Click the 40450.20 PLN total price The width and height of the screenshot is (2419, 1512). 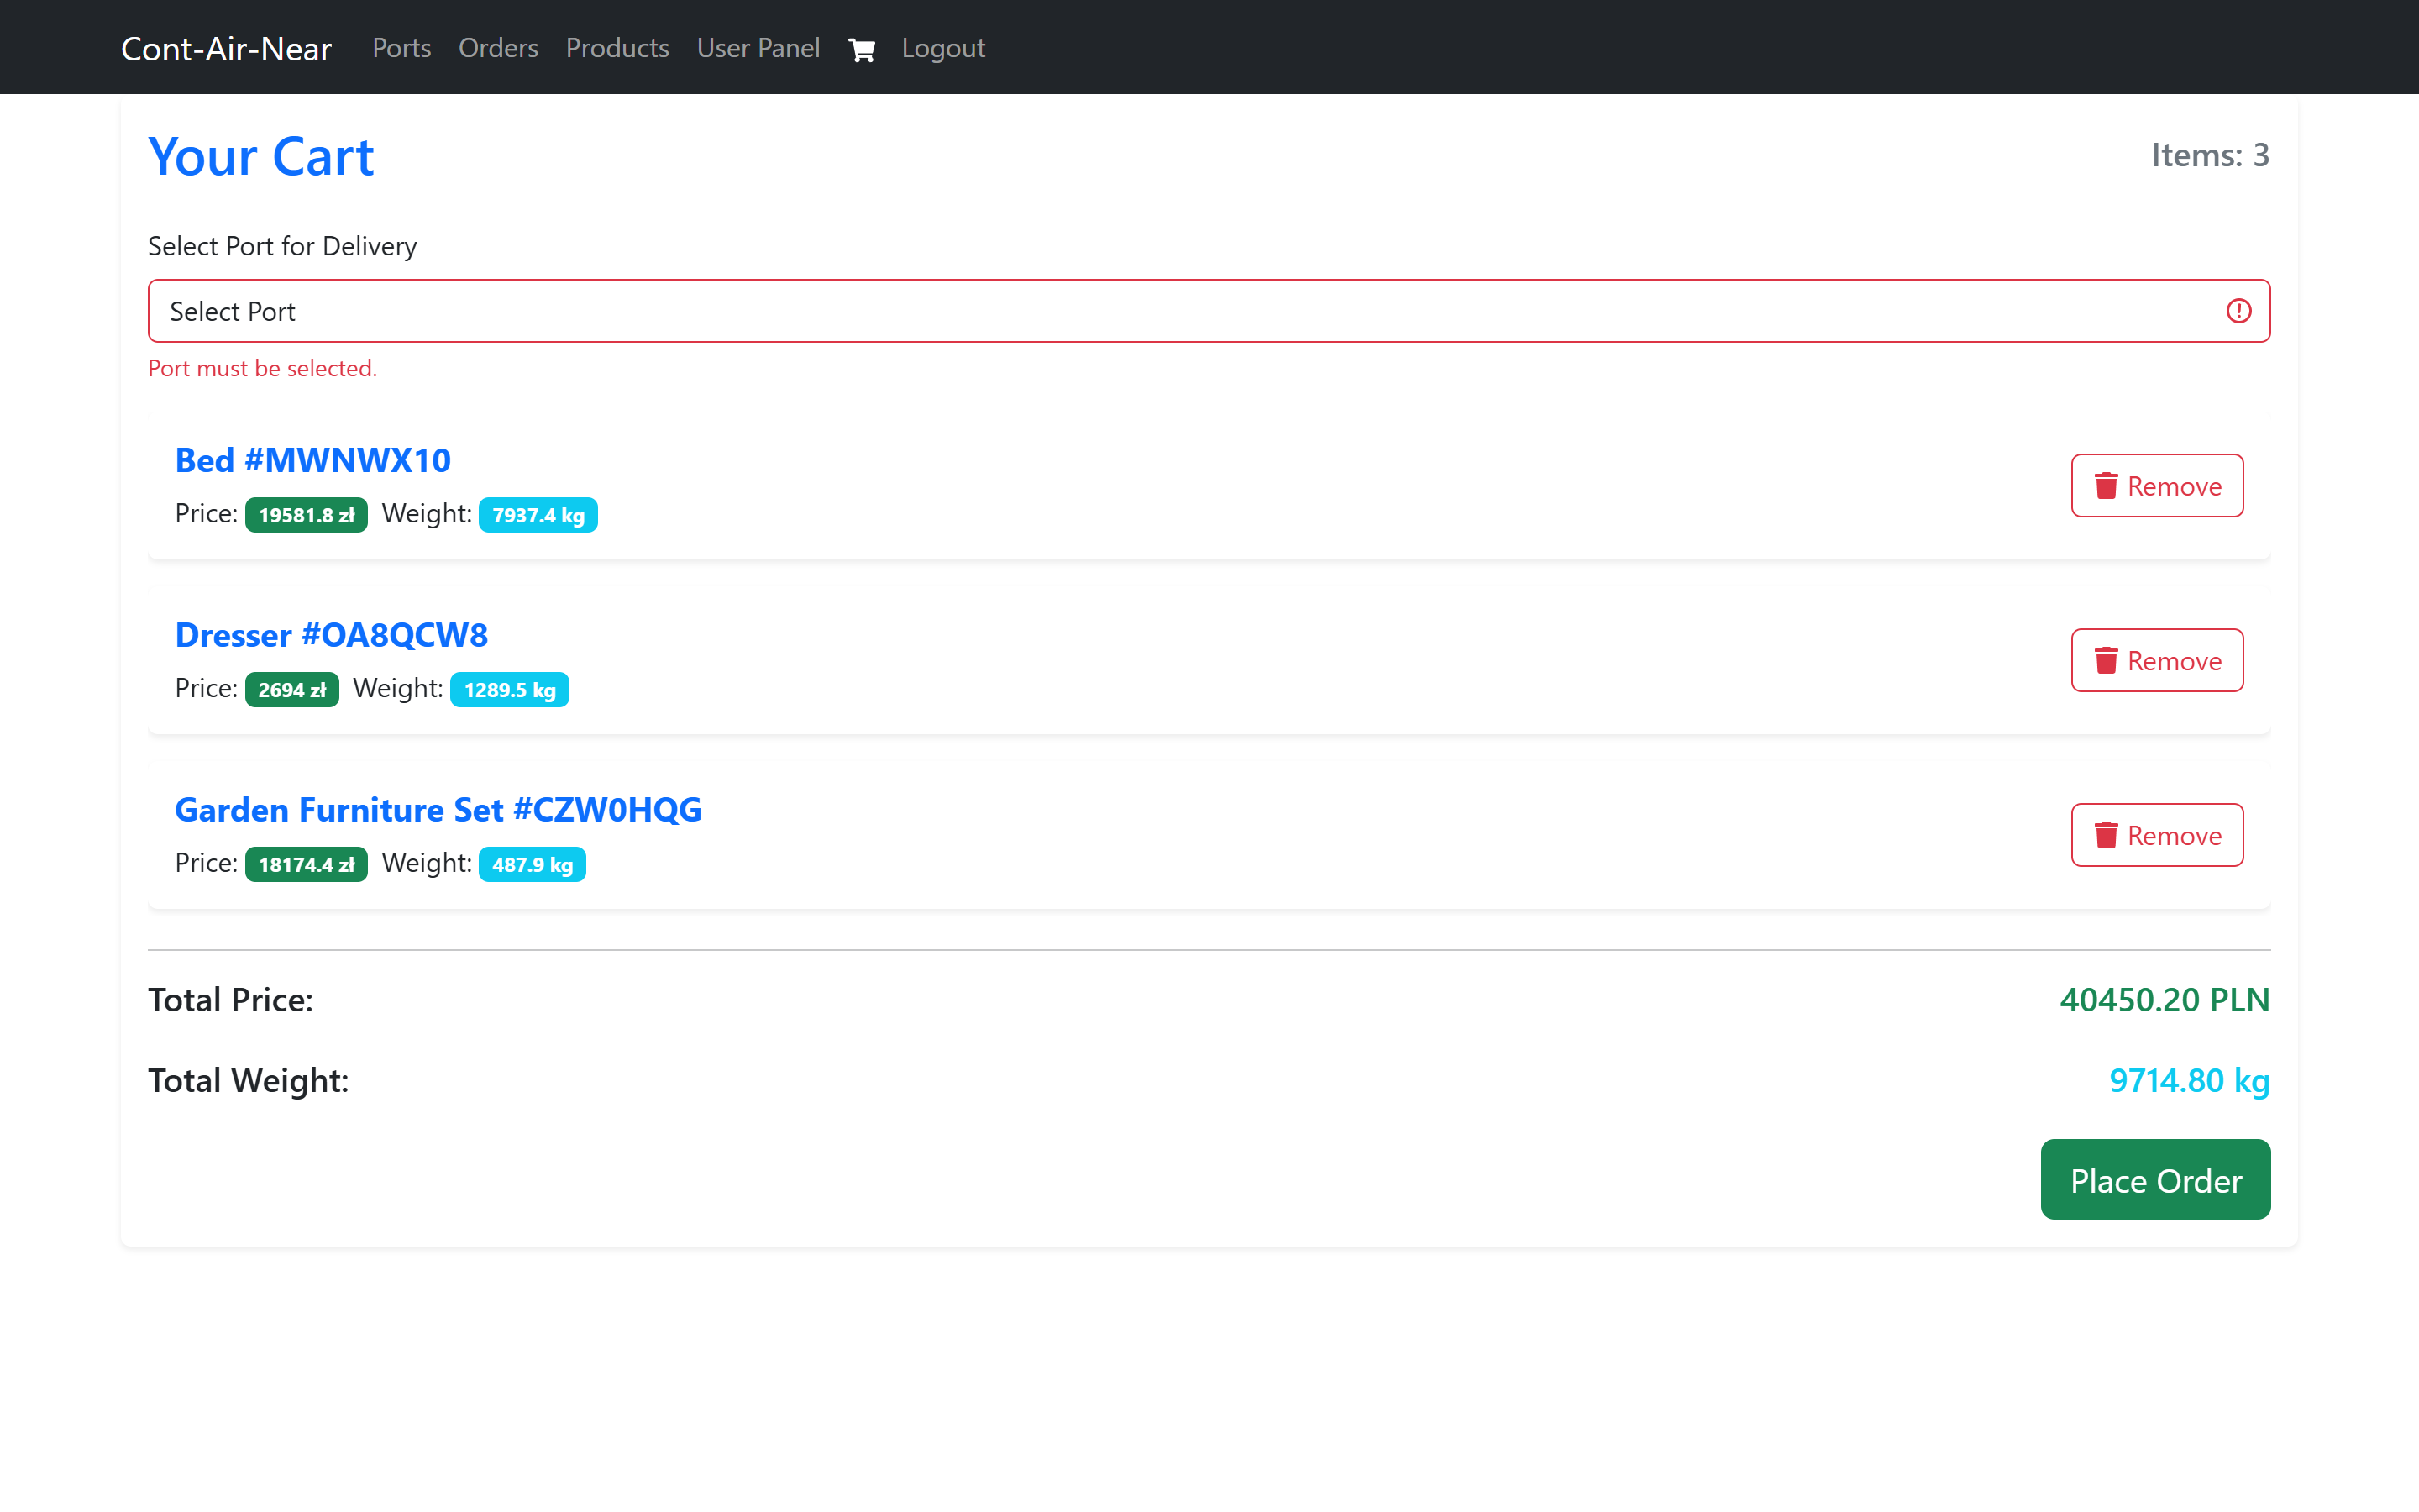click(2165, 1000)
